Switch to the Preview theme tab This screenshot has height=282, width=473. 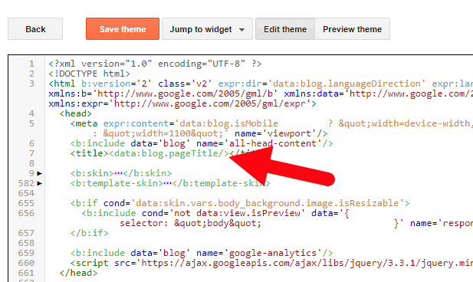353,29
